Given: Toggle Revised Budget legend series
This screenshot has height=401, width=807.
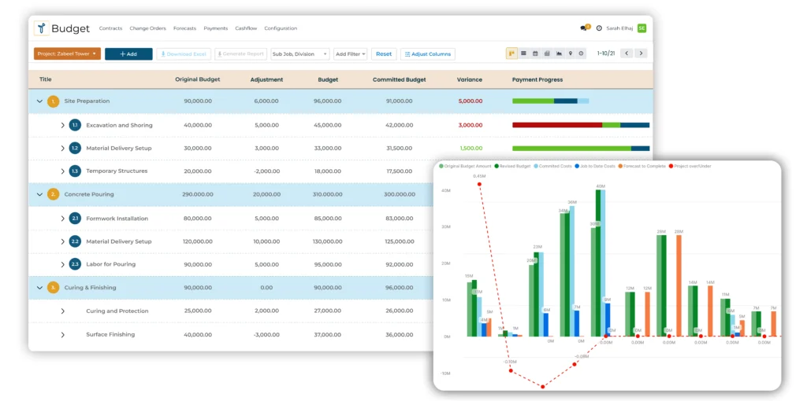Looking at the screenshot, I should click(x=512, y=166).
